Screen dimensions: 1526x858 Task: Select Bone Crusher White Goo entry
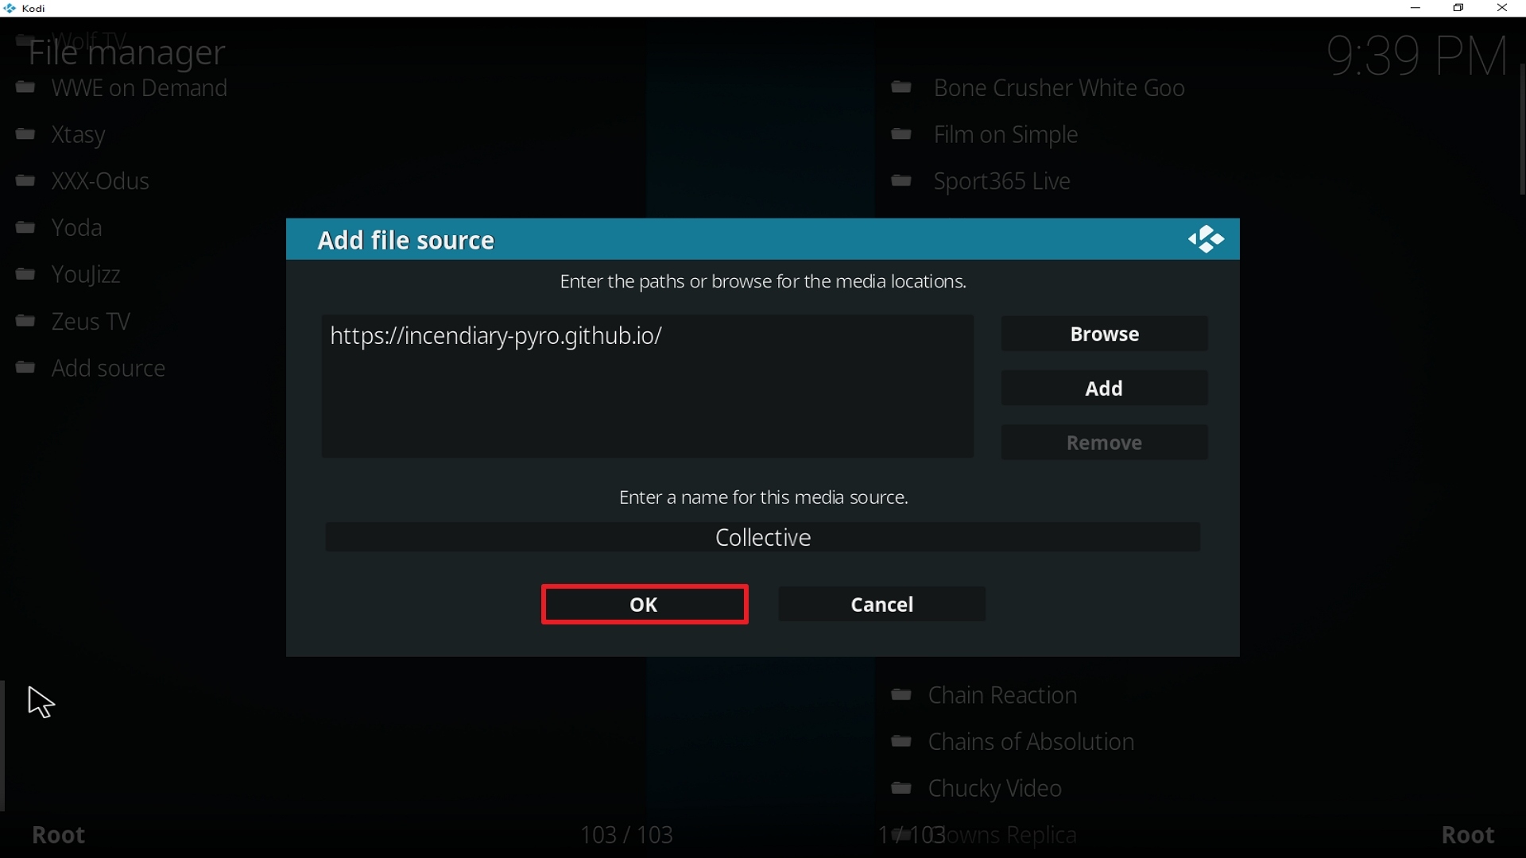point(1059,88)
